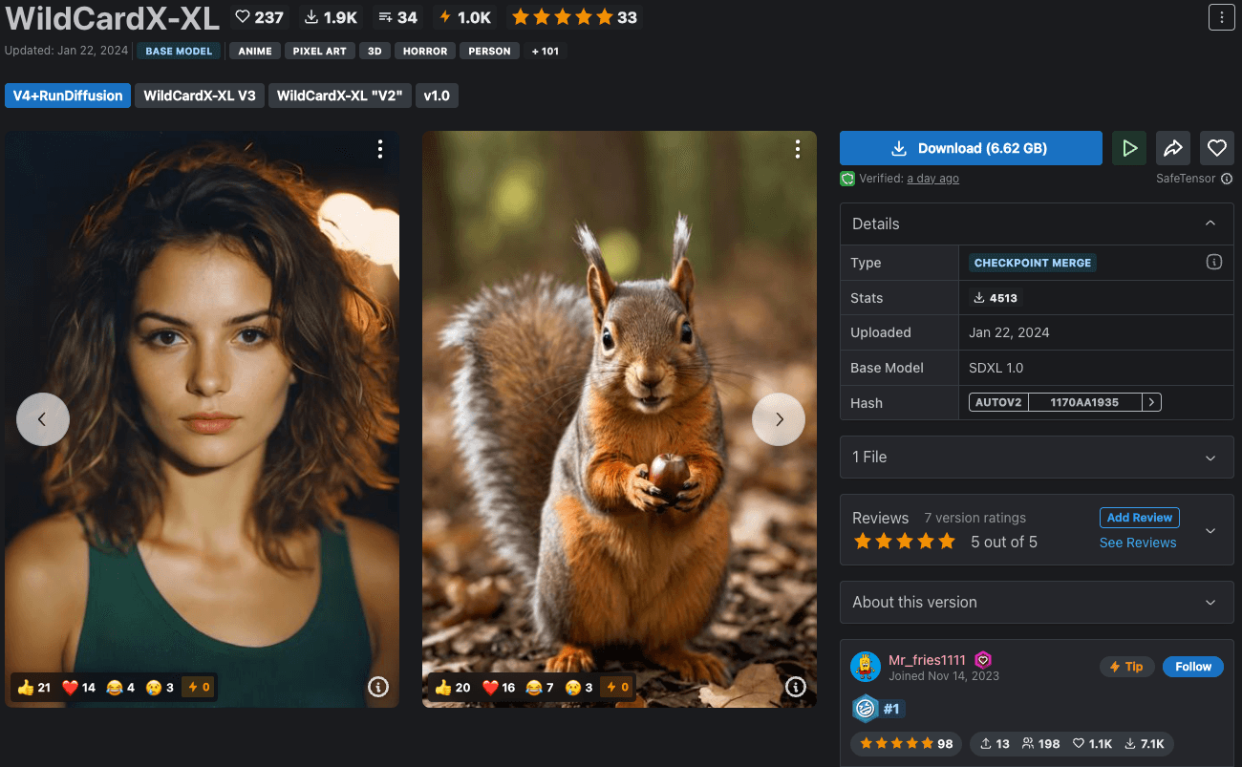
Task: Thumbs-up the squirrel image
Action: [453, 687]
